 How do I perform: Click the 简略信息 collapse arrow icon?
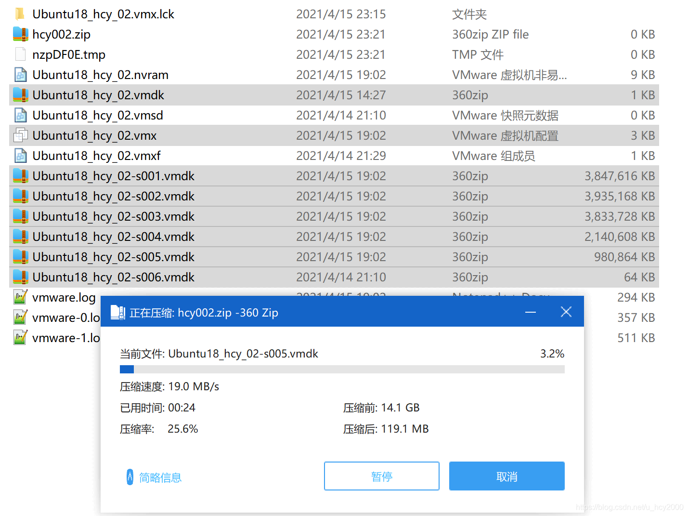[130, 477]
